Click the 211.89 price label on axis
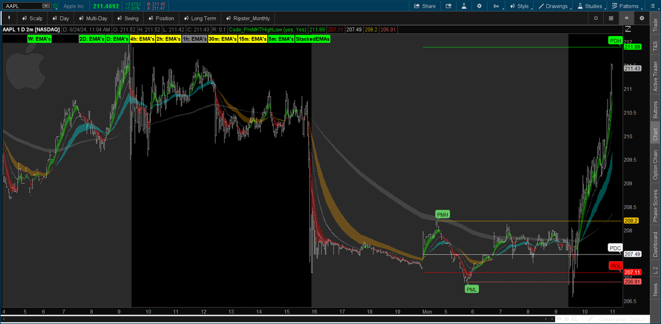 click(x=632, y=47)
